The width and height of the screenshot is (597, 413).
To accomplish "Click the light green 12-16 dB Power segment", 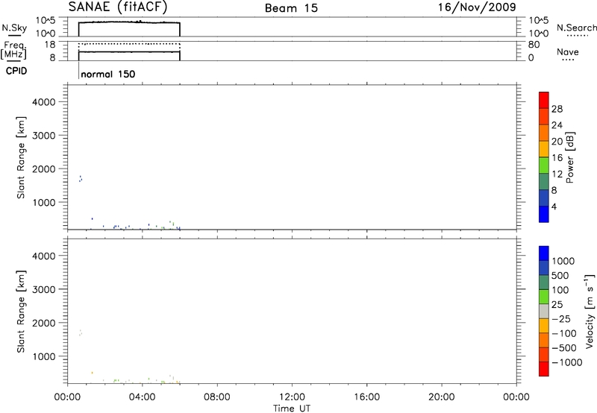I will [x=544, y=165].
